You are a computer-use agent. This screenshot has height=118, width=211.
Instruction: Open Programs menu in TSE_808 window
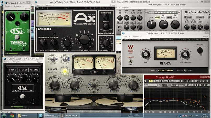pyautogui.click(x=18, y=6)
